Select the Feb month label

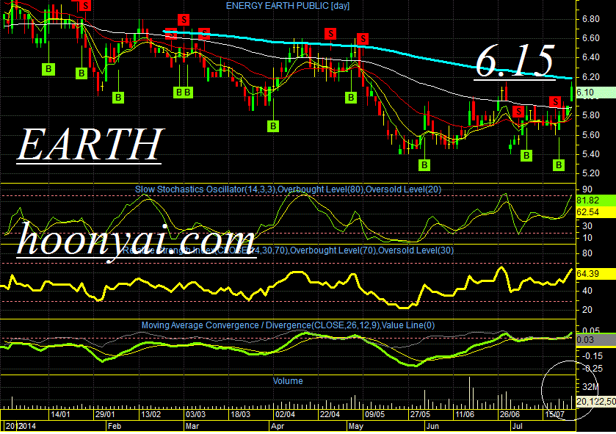tap(115, 426)
